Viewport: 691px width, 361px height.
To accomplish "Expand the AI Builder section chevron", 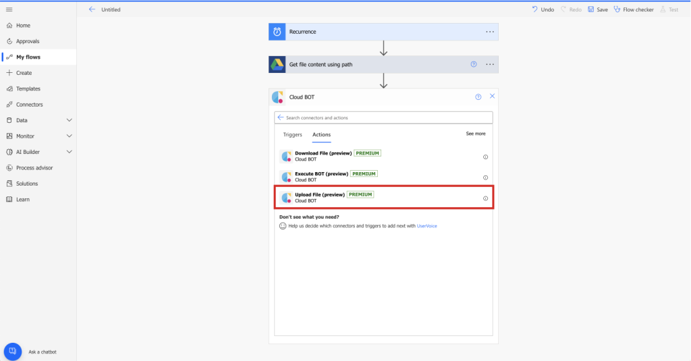I will click(x=70, y=152).
